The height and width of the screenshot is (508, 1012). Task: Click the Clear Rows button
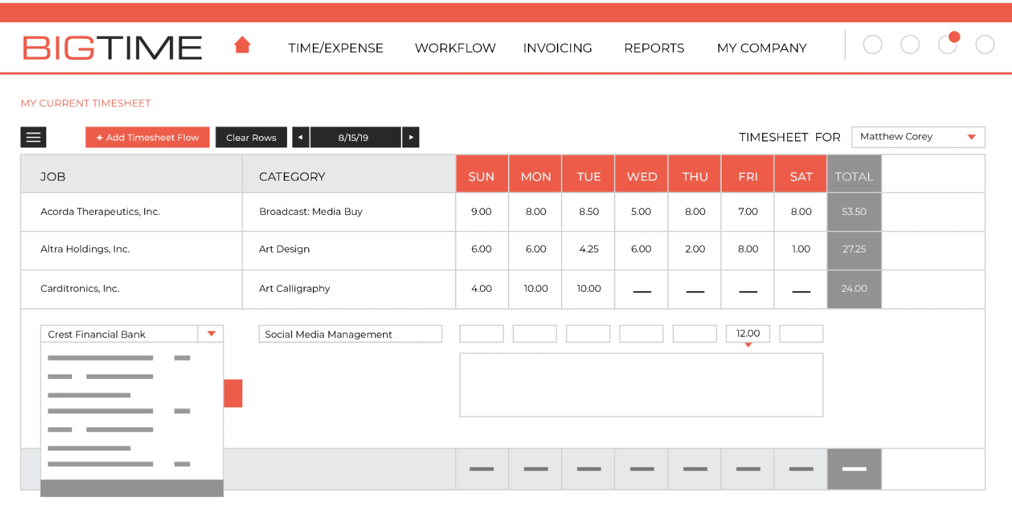pyautogui.click(x=251, y=137)
